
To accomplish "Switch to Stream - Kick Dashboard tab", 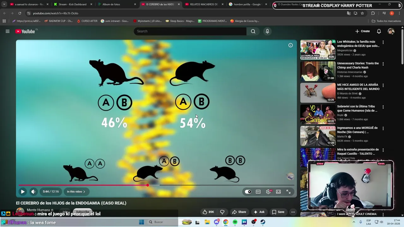I will [72, 4].
